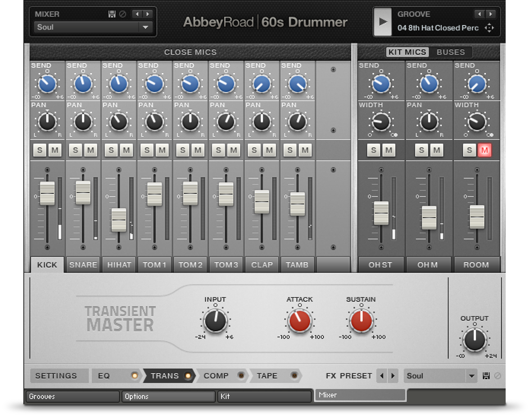Mute the TOM 1 channel
The image size is (530, 420).
click(x=162, y=150)
